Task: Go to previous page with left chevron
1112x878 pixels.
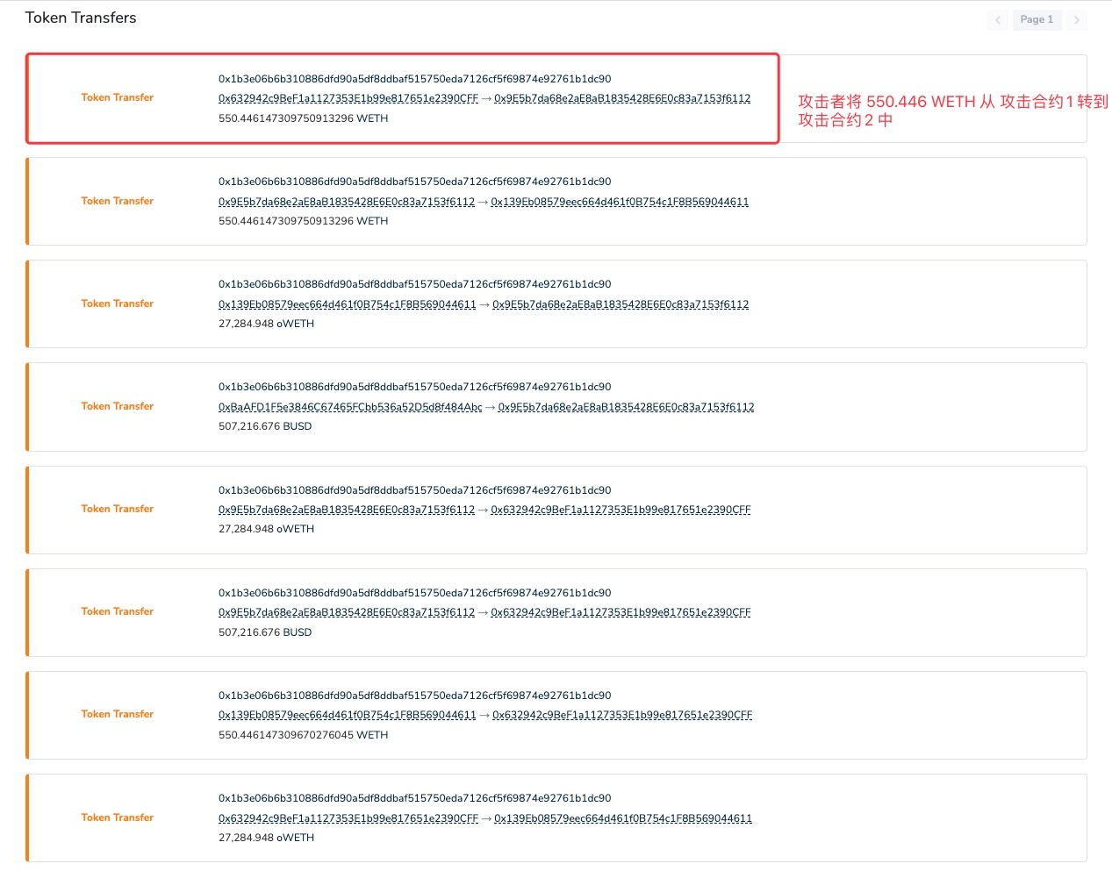Action: (998, 19)
